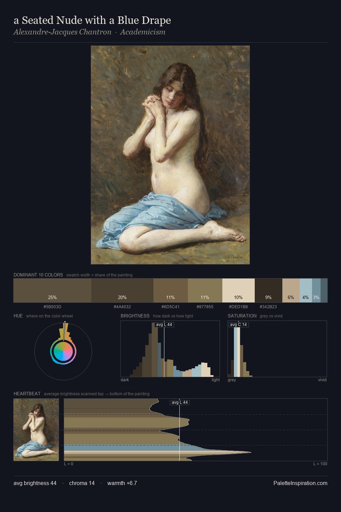Click the hue color wheel

[x=63, y=351]
